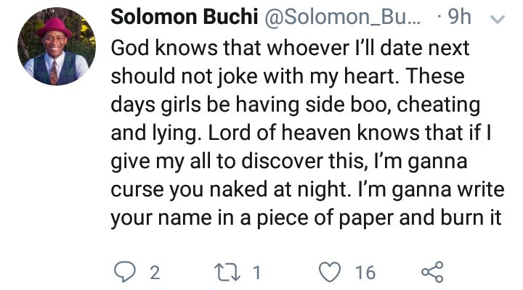Click the last line 'your name in a piece of paper'
The width and height of the screenshot is (523, 290).
[x=306, y=218]
